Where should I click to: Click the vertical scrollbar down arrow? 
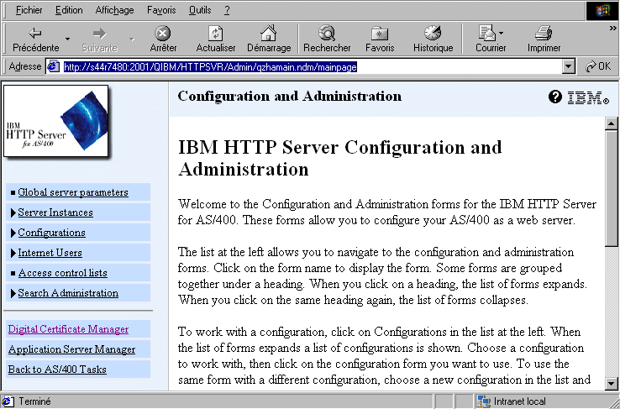click(612, 383)
